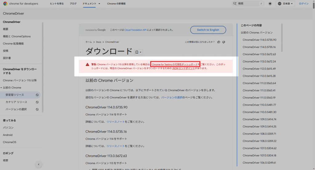The height and width of the screenshot is (170, 315).
Task: Open 概要 under ロギング in the sidebar
Action: pyautogui.click(x=6, y=160)
